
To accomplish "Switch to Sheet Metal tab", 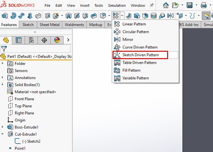I will (50, 25).
